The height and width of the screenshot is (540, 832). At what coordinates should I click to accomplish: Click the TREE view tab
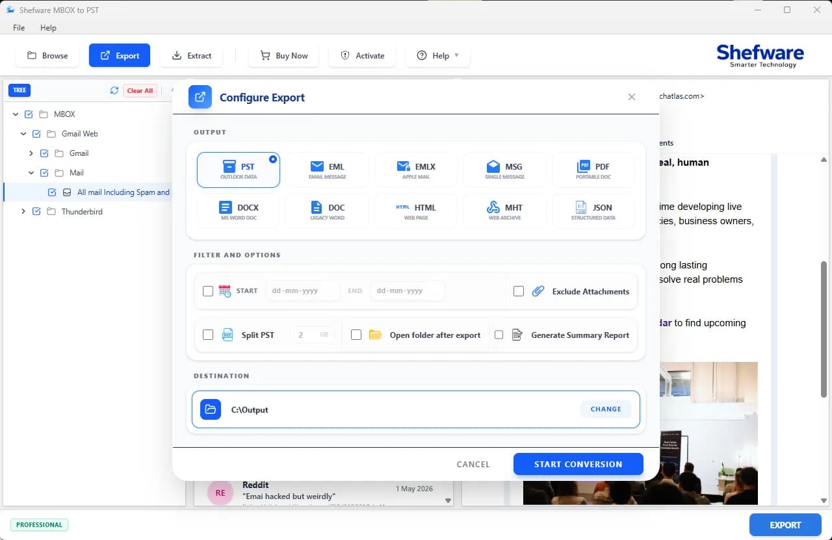19,90
